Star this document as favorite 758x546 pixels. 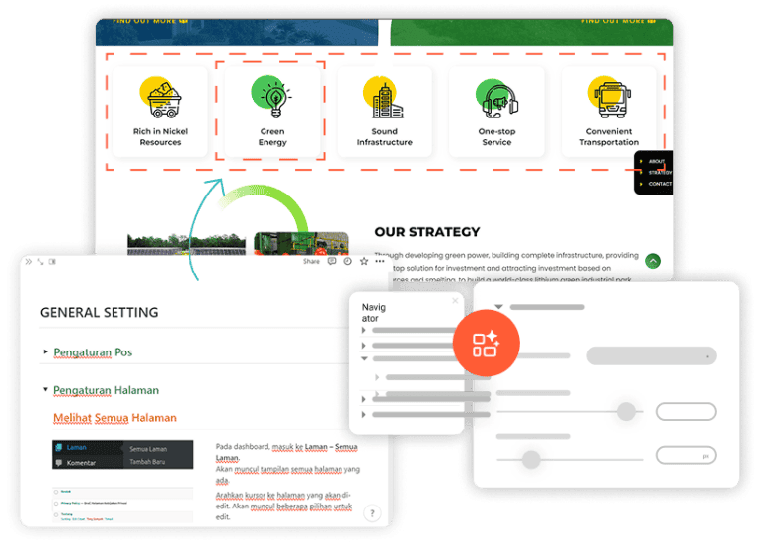coord(364,262)
